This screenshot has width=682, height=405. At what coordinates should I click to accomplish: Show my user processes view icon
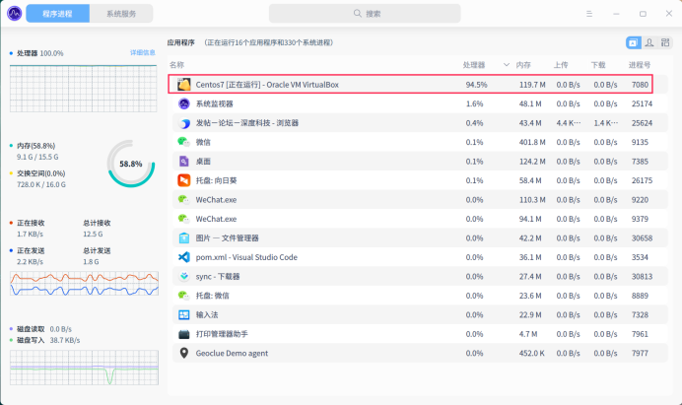pyautogui.click(x=649, y=42)
